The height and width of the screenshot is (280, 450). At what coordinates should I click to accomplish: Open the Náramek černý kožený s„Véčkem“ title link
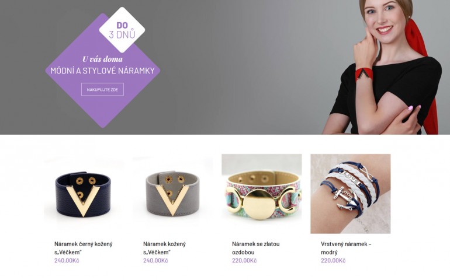83,248
